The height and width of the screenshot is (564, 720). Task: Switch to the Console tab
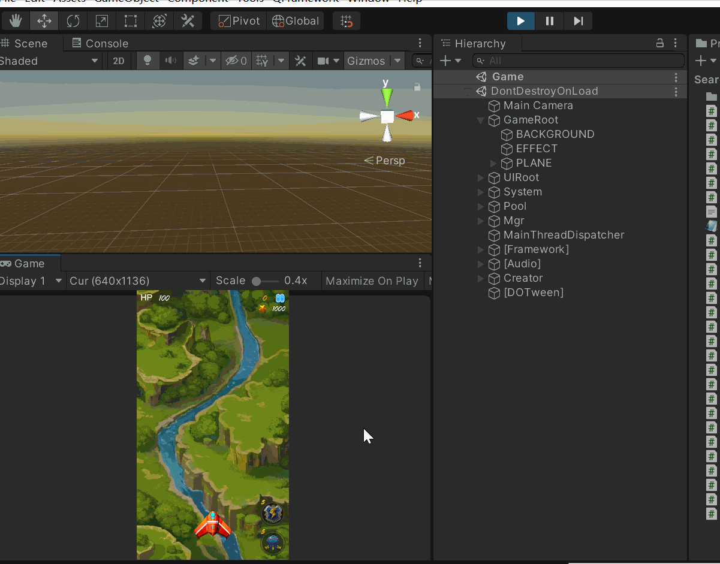(100, 43)
